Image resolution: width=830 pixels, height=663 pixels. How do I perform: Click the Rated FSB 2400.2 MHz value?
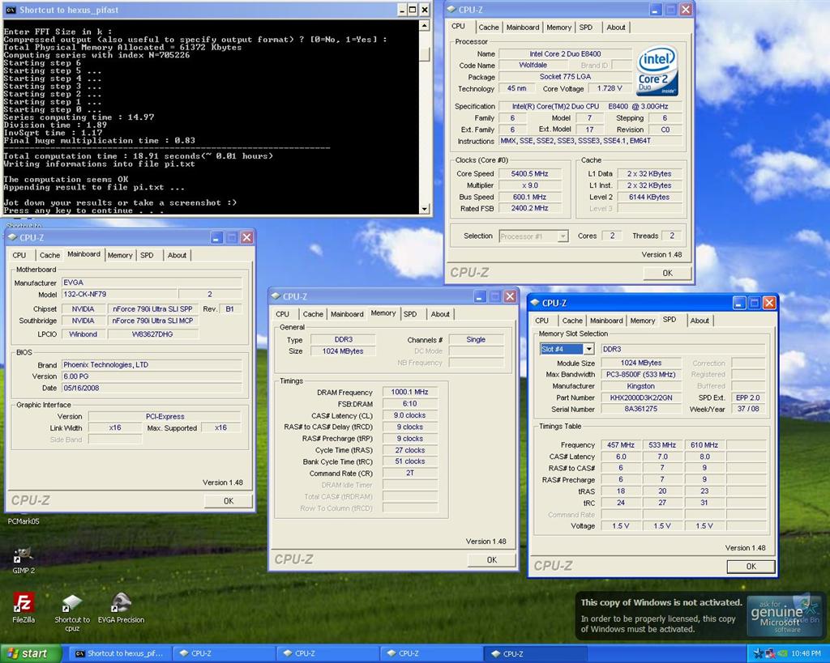[x=529, y=208]
